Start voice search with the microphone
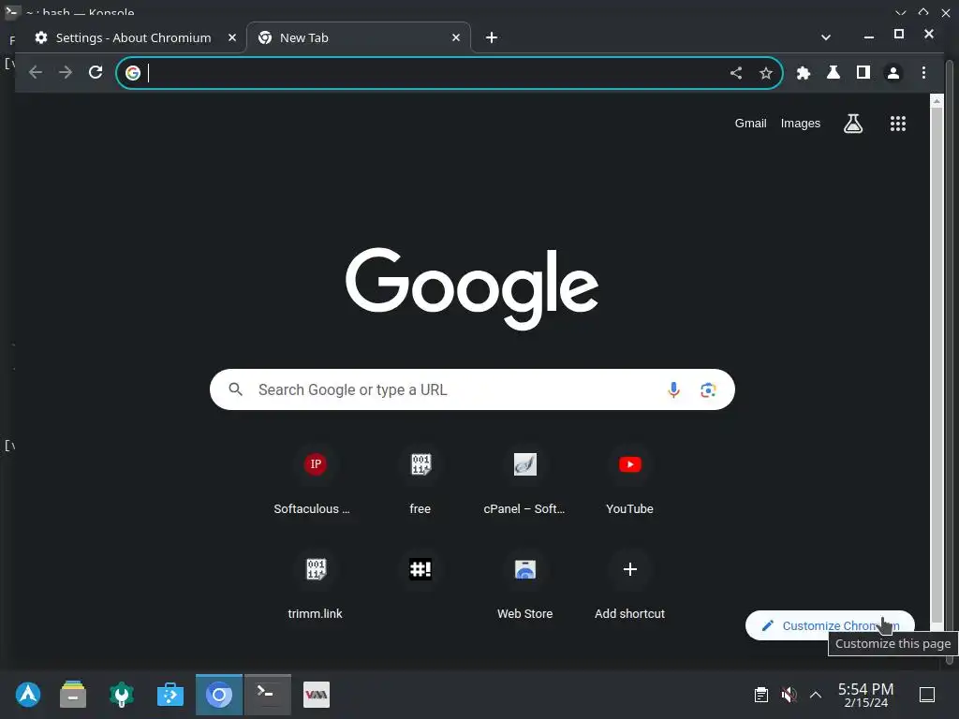959x719 pixels. [673, 390]
